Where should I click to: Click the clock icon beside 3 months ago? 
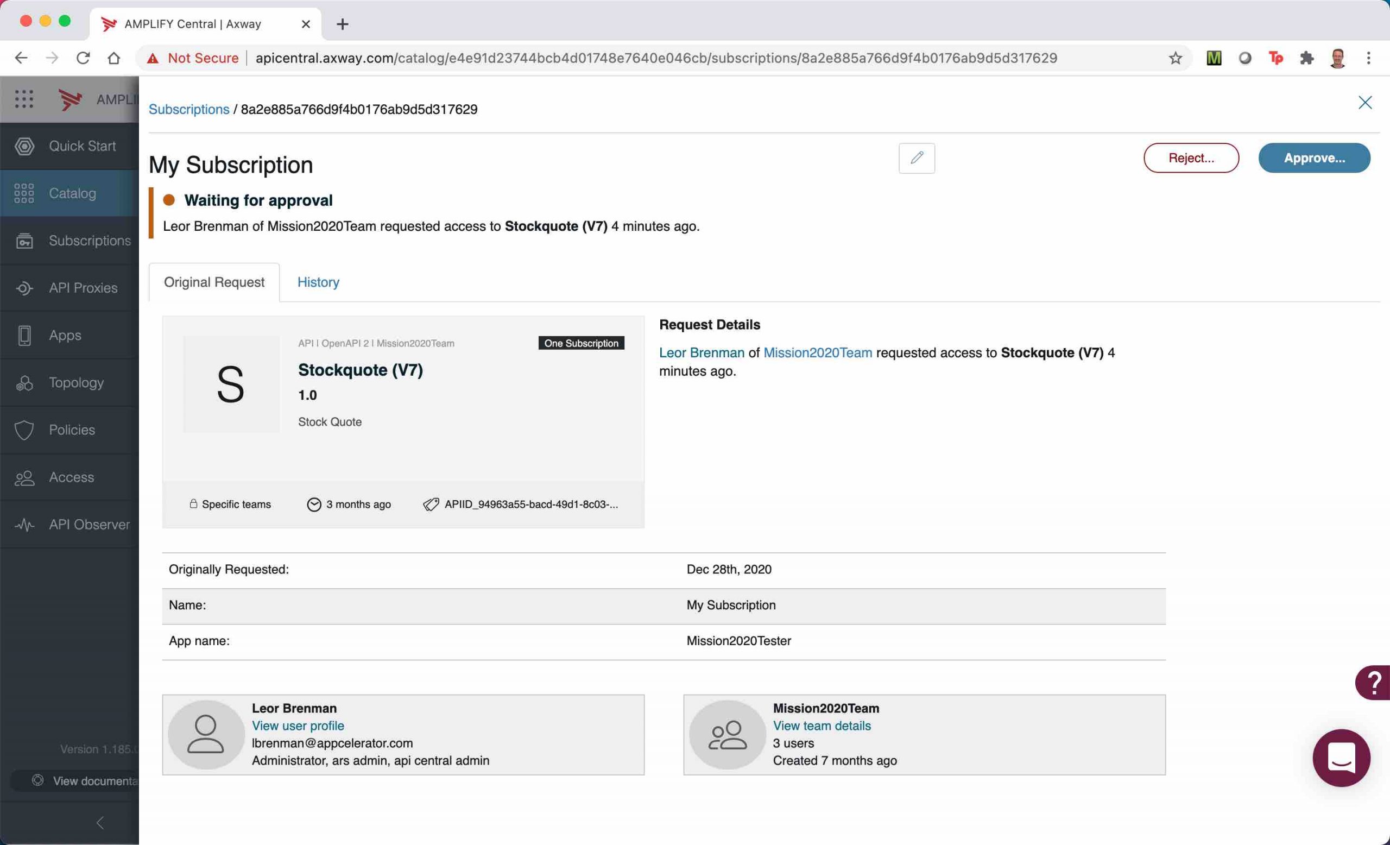314,505
